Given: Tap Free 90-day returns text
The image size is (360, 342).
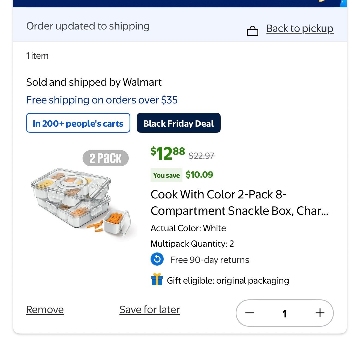Looking at the screenshot, I should point(209,260).
